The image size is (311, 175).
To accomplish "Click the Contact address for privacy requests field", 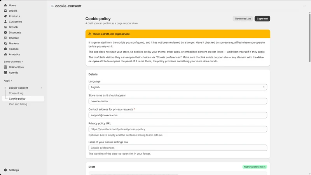I will (178, 115).
